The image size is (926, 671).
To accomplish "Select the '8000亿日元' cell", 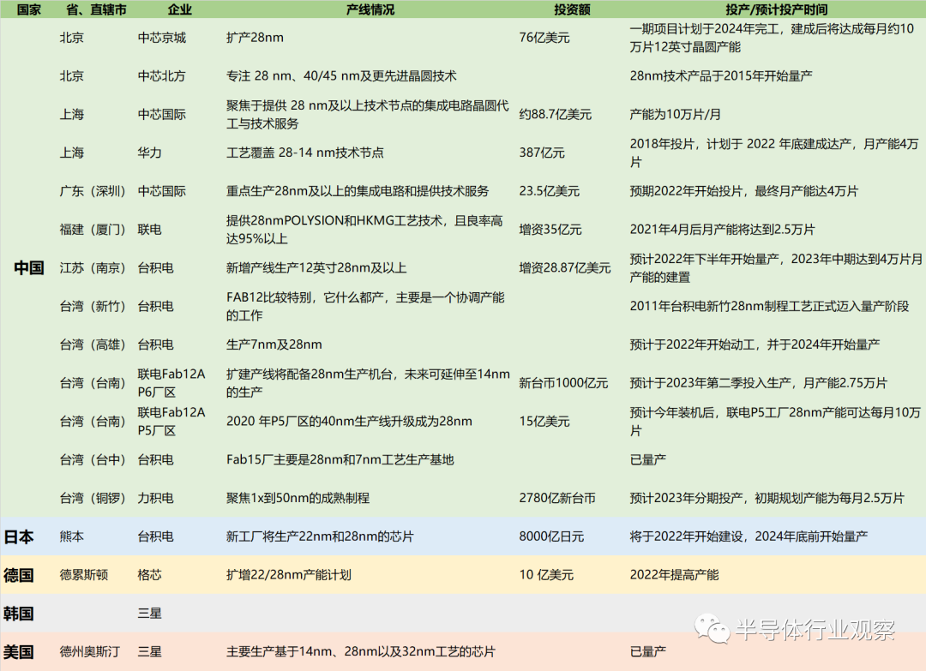I will (551, 536).
